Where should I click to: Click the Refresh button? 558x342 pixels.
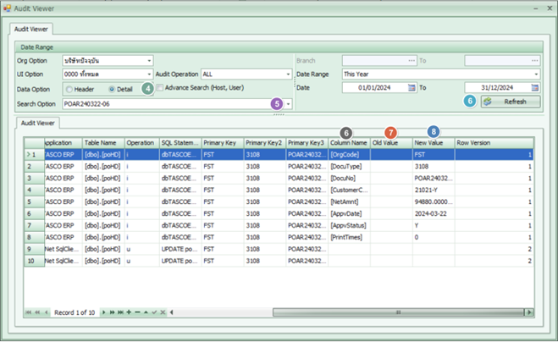coord(510,102)
